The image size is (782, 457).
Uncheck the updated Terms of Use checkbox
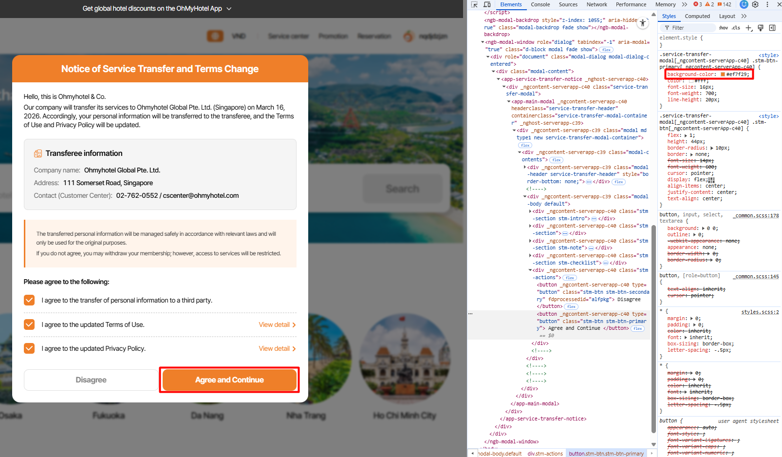click(x=29, y=324)
